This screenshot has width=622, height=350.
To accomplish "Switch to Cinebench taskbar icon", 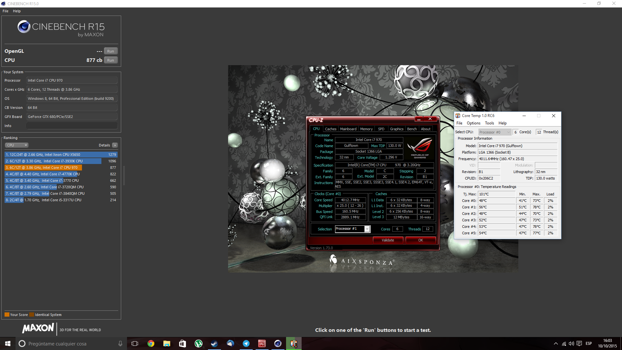I will [x=278, y=344].
